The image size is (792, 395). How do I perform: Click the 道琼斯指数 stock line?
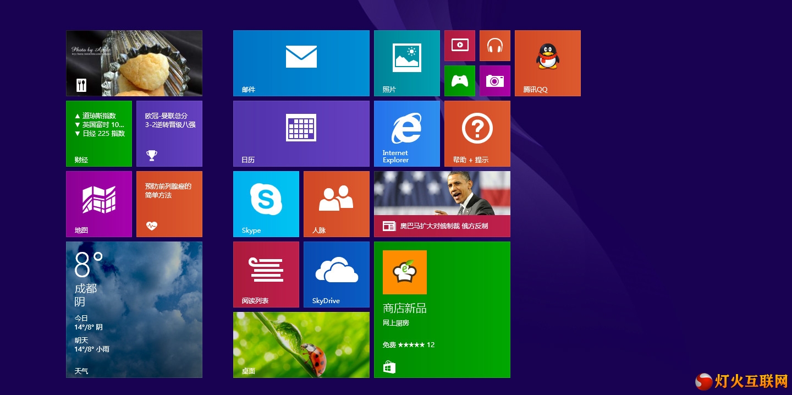[x=95, y=116]
